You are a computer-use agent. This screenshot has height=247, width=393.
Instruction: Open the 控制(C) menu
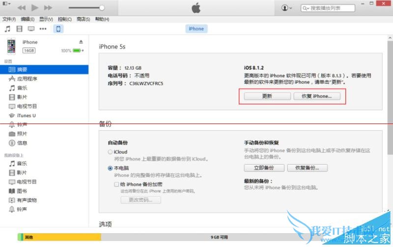coord(65,19)
